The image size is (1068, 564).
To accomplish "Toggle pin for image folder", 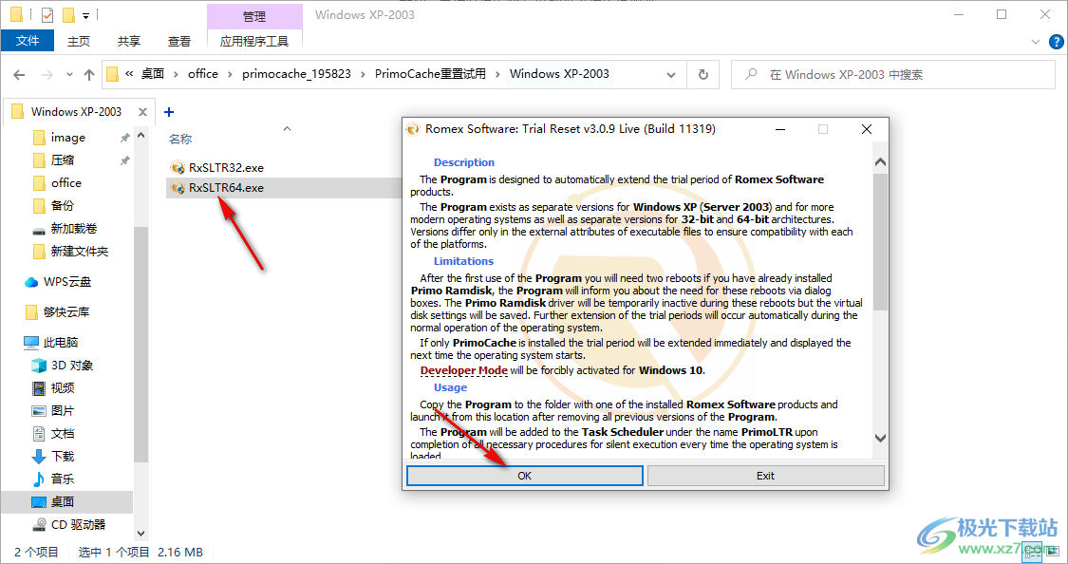I will point(124,138).
